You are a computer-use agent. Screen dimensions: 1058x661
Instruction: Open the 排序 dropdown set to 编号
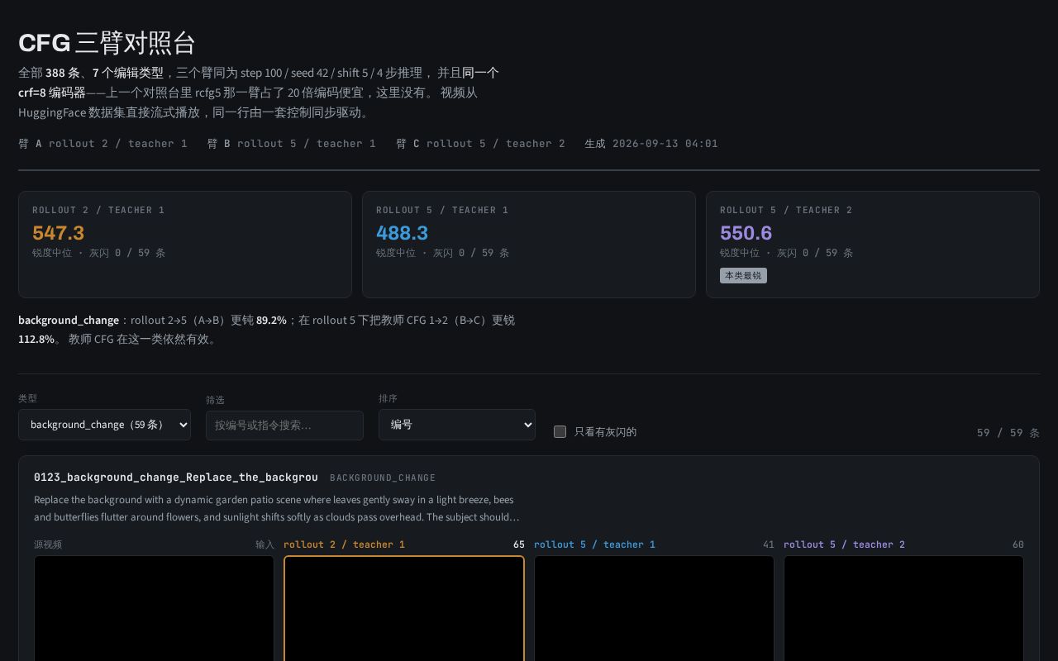pos(457,425)
